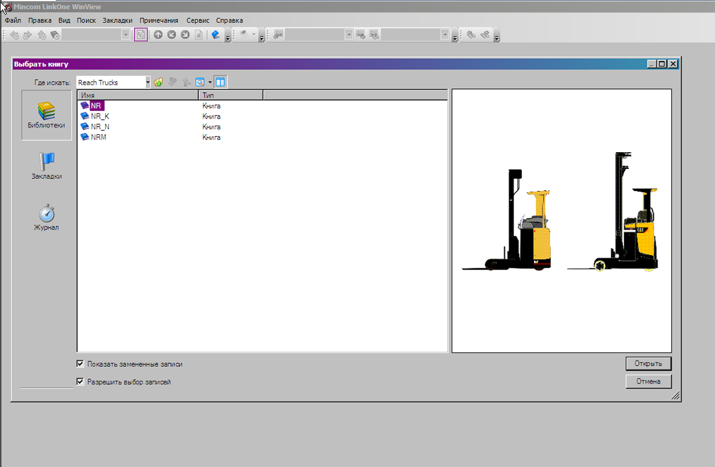This screenshot has width=715, height=467.
Task: Click the green home folder icon
Action: click(x=159, y=82)
